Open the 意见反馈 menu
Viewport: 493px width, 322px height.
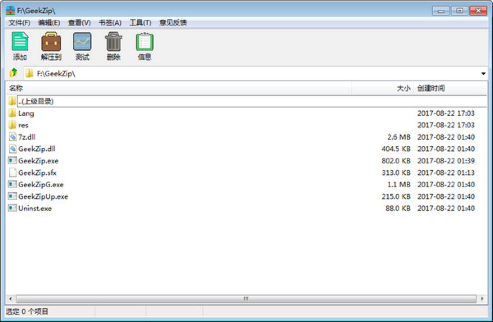[x=173, y=23]
